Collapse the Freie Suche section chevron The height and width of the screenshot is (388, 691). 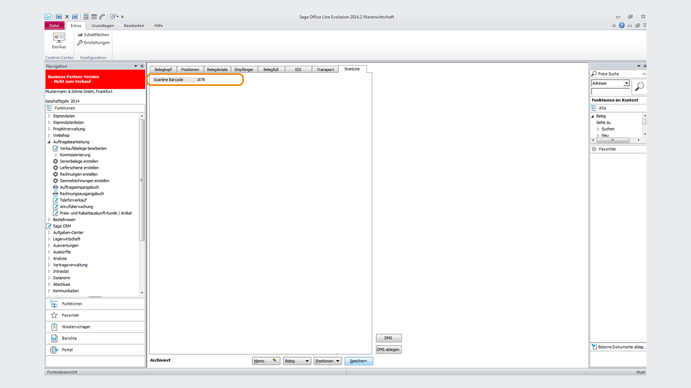(x=643, y=74)
